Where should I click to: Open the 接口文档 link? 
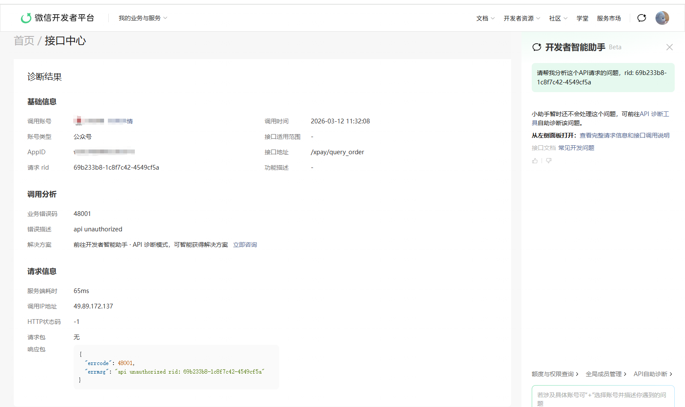point(544,148)
